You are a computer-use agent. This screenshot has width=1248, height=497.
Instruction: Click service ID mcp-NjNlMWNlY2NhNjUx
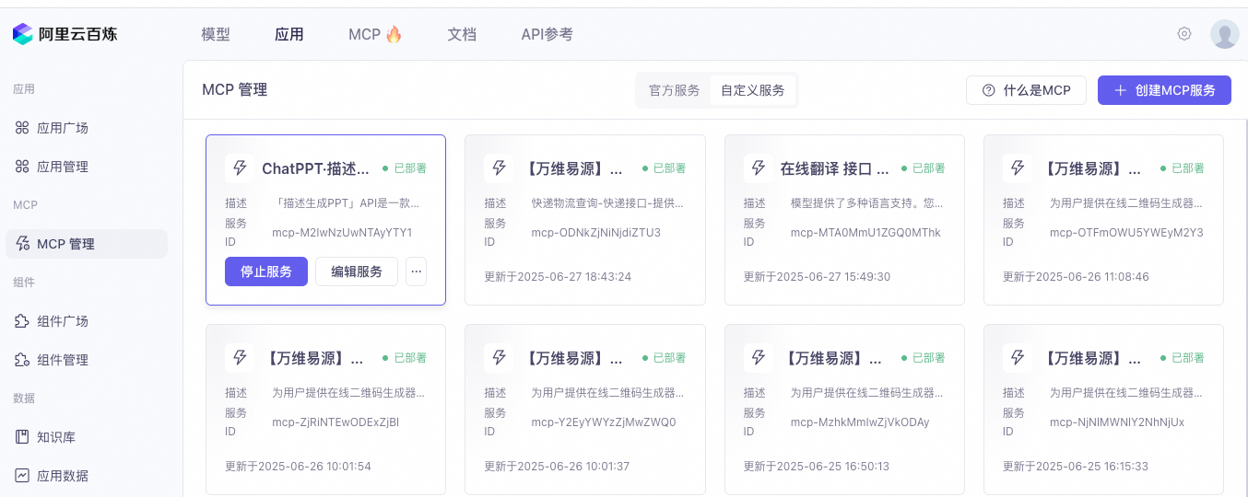tap(1117, 422)
